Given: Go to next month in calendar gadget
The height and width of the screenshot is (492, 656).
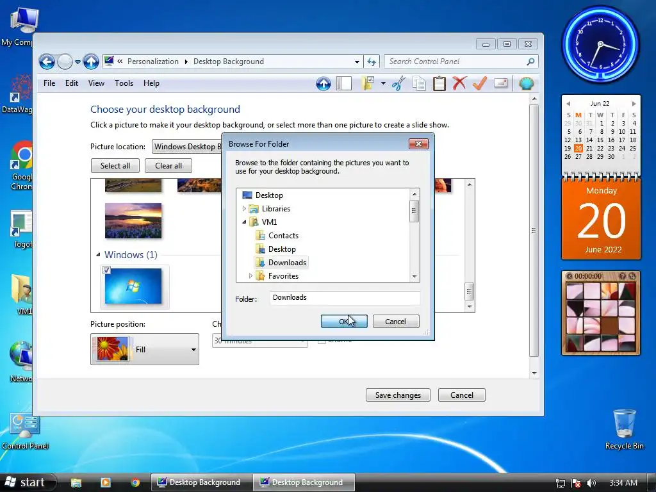Looking at the screenshot, I should tap(634, 103).
